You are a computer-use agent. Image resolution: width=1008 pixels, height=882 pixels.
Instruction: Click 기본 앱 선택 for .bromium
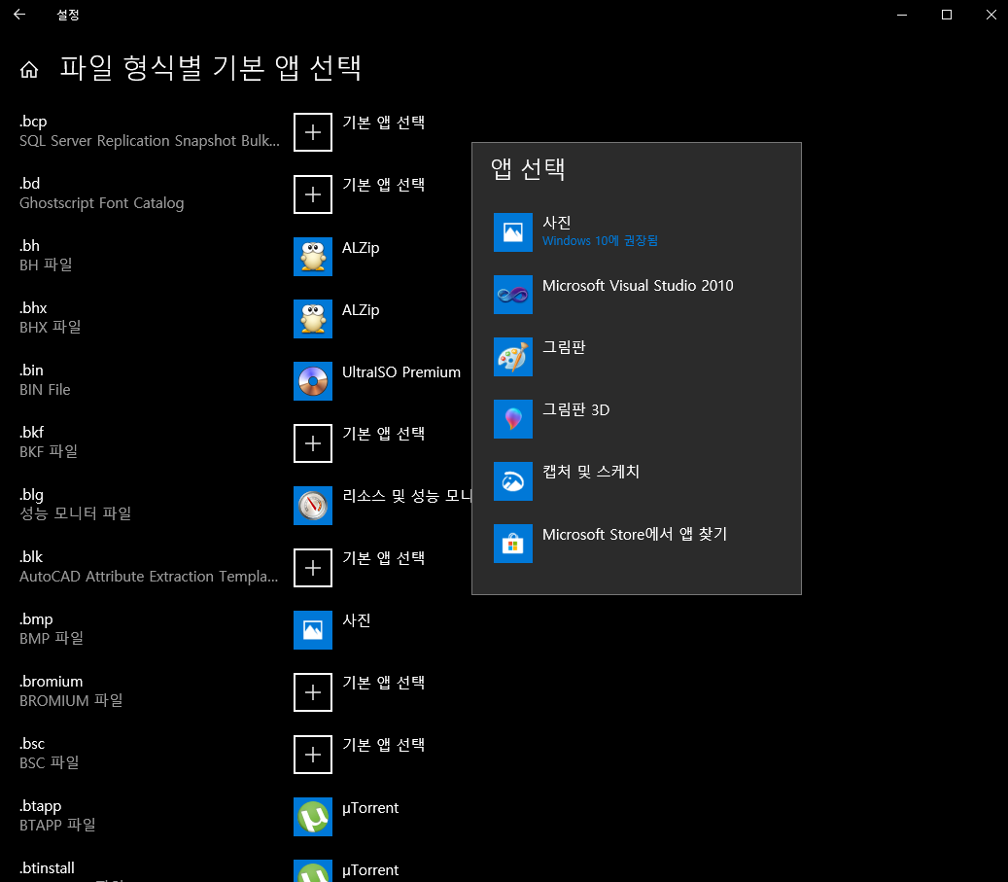click(x=383, y=683)
